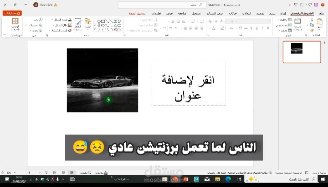Click the Find magnifier icon in editing group
This screenshot has height=187, width=328.
(x=41, y=20)
